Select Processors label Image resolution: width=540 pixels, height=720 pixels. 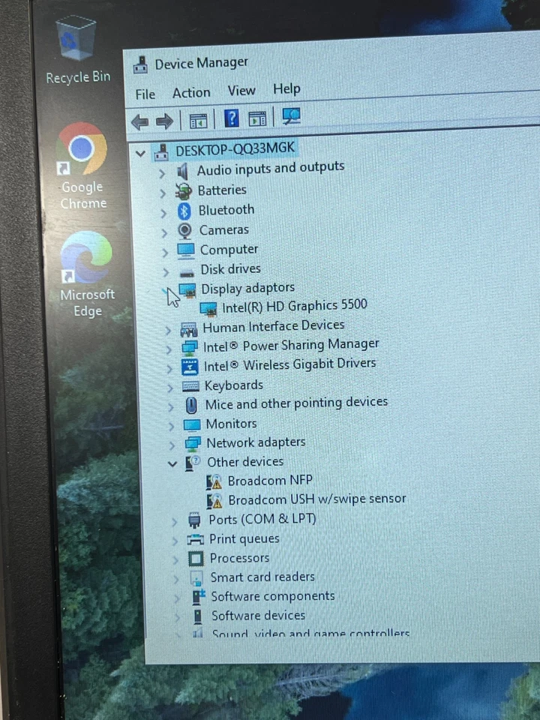(x=239, y=558)
